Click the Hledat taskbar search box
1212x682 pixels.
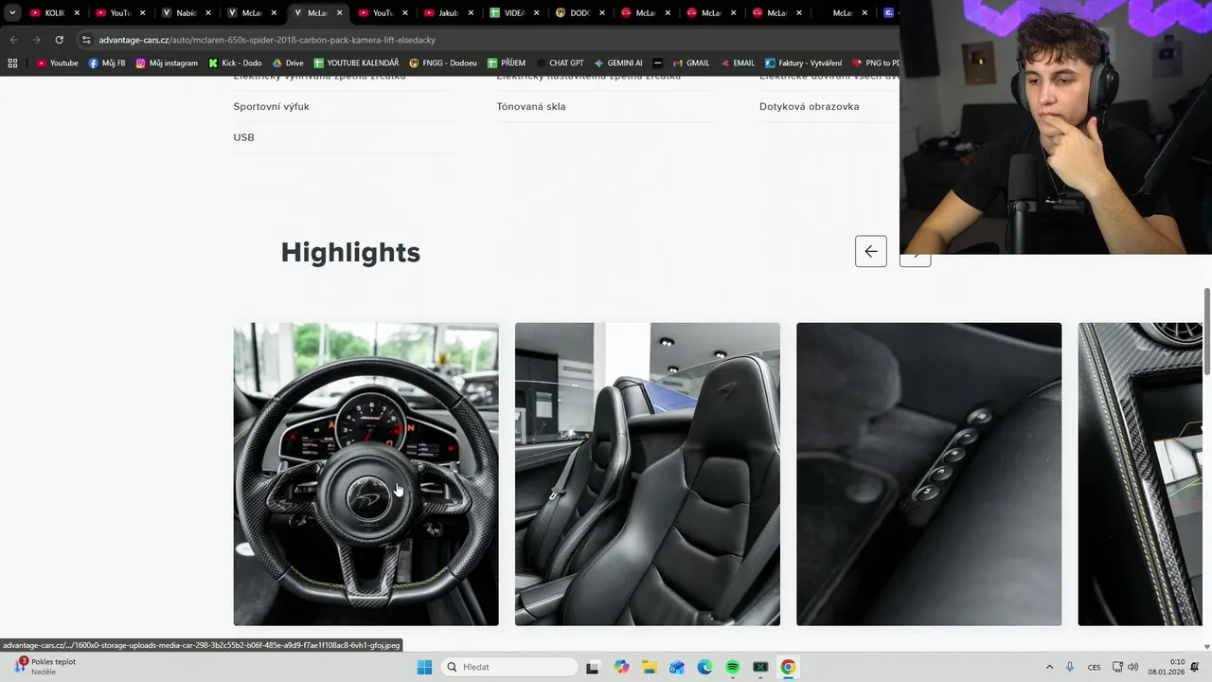[510, 667]
